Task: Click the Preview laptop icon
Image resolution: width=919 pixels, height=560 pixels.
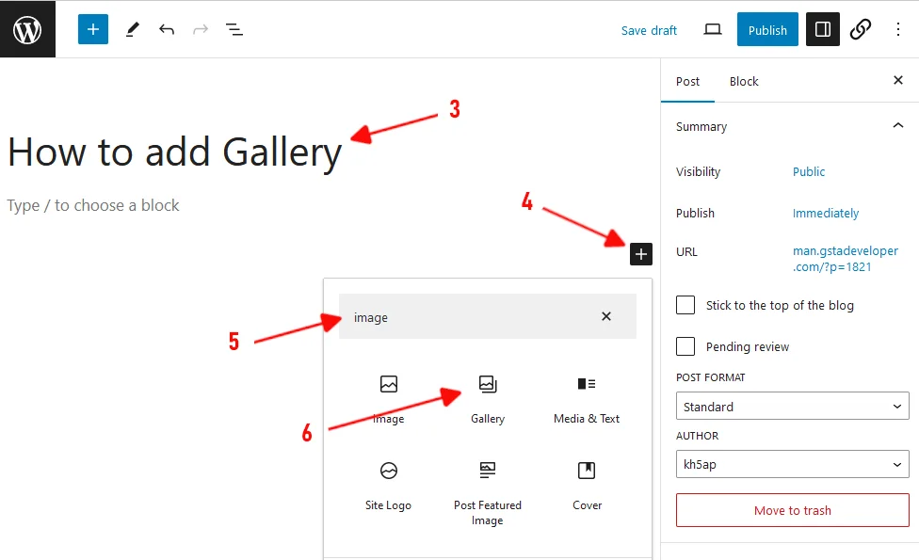Action: tap(713, 29)
